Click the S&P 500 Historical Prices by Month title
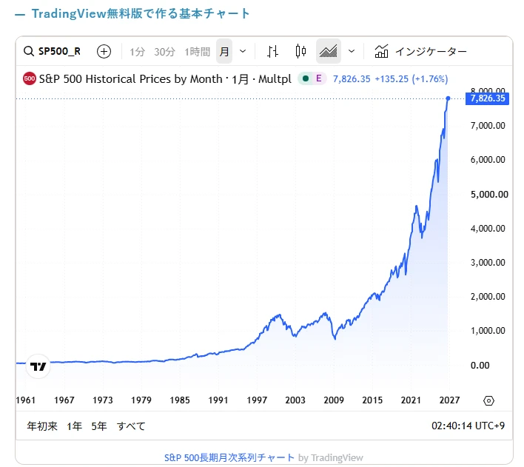 [x=130, y=79]
